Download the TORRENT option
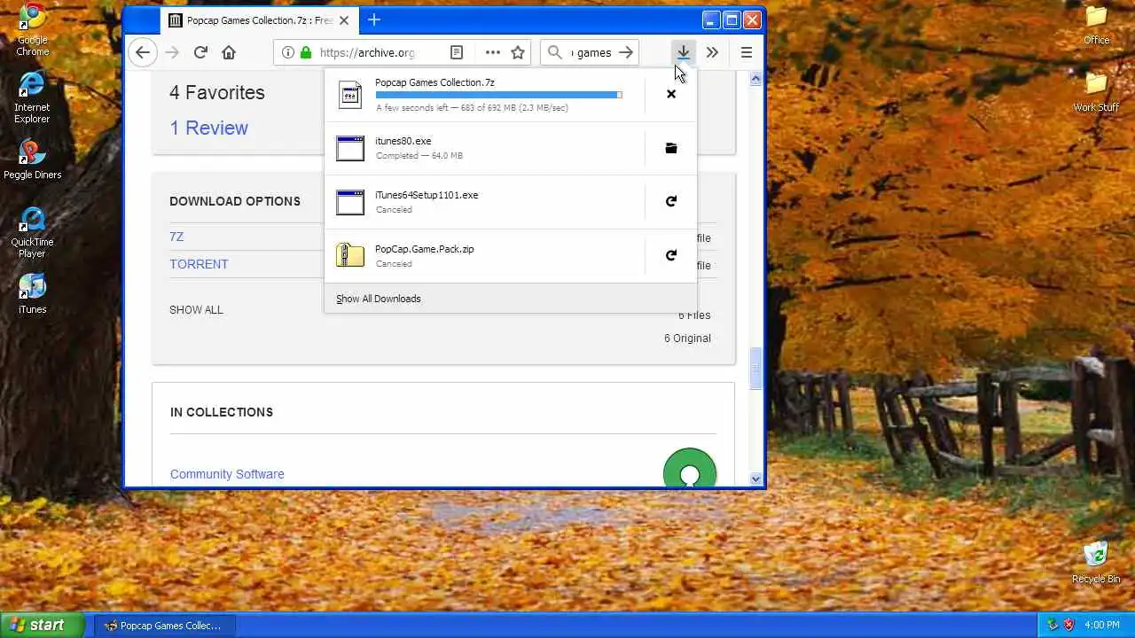Screen dimensions: 1135x638 [199, 264]
